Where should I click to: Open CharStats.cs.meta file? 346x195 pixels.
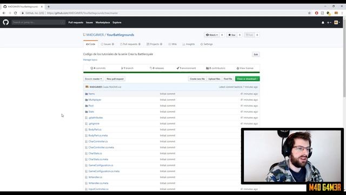(x=98, y=160)
